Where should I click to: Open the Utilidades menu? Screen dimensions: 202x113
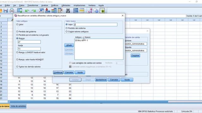click(x=66, y=5)
